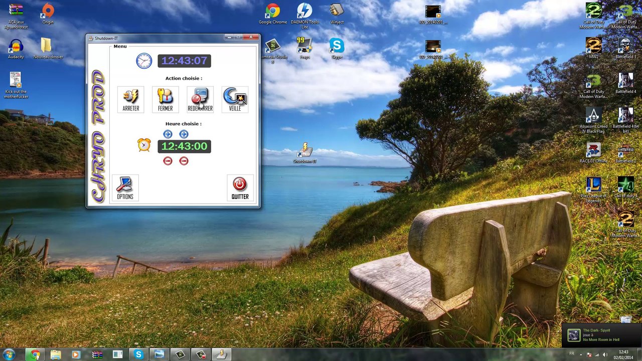Open Battlefield 3 desktop shortcut
Screen dimensions: 642x361
(625, 49)
